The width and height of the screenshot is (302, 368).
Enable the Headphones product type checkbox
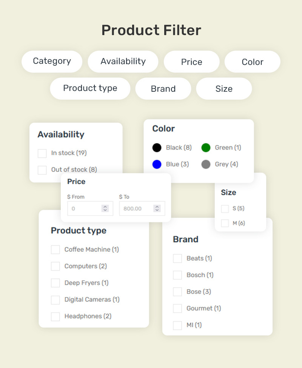coord(55,316)
